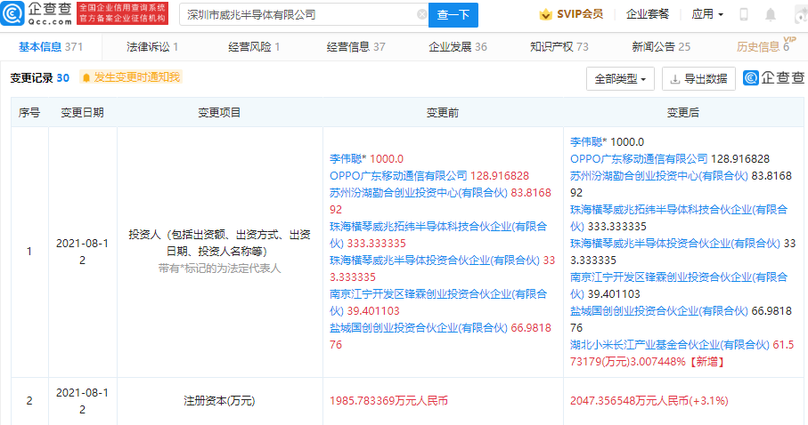Expand the 全部类型 filter dropdown
This screenshot has height=425, width=808.
pyautogui.click(x=620, y=79)
